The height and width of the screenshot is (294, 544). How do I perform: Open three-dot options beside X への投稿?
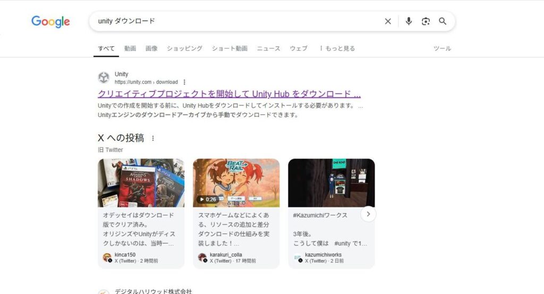(152, 138)
